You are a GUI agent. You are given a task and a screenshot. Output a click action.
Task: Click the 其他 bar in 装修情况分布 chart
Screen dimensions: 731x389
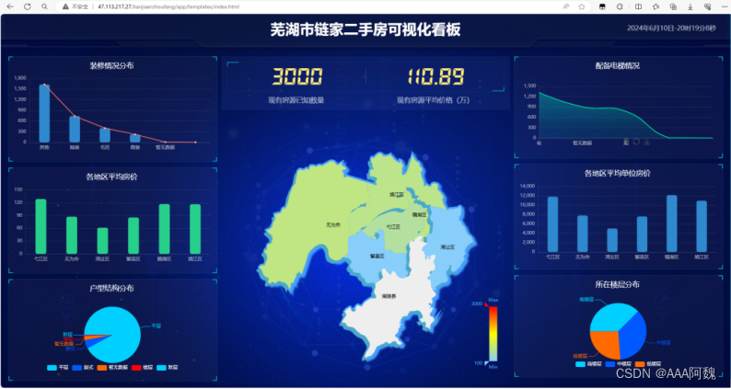[x=44, y=113]
